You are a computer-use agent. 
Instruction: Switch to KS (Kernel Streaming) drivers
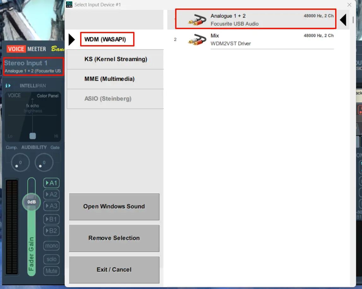115,59
